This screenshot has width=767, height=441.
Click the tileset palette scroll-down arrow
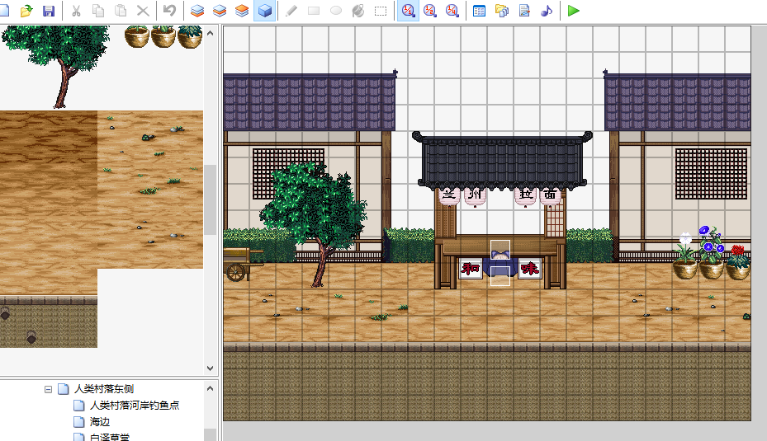pos(211,368)
